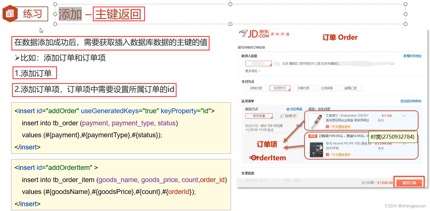The image size is (430, 211).
Task: Click the hexagon document icon beside 练习
Action: point(10,14)
